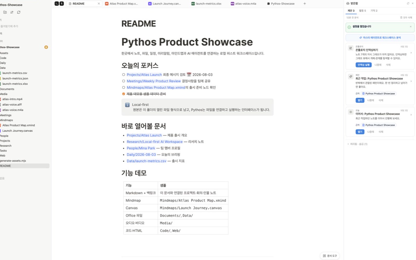Click the orange 9 badge on Showcase folder
The width and height of the screenshot is (416, 260).
click(46, 47)
